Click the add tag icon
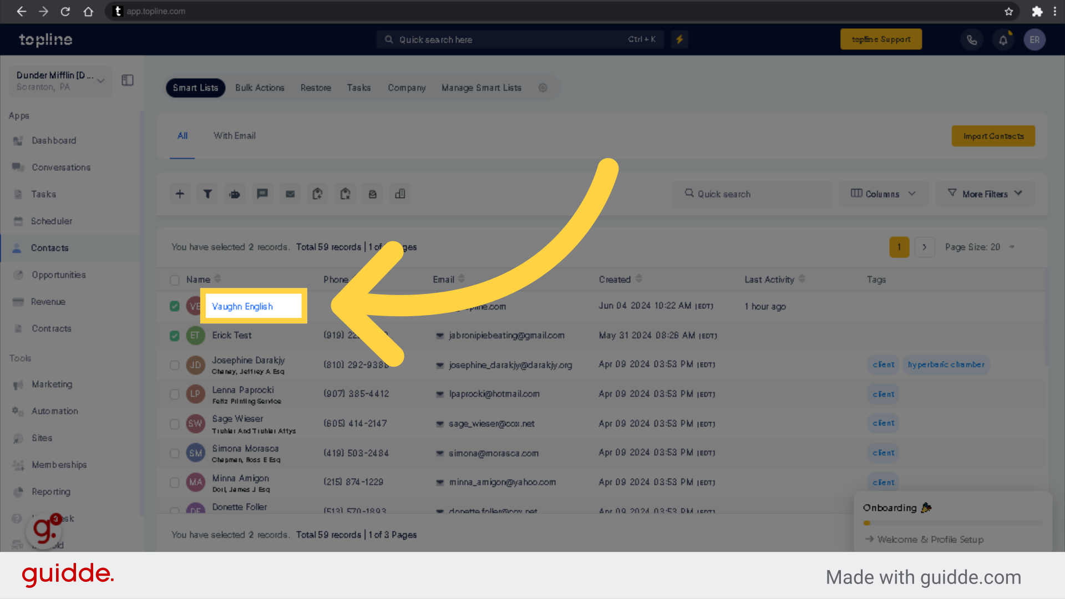 point(317,194)
